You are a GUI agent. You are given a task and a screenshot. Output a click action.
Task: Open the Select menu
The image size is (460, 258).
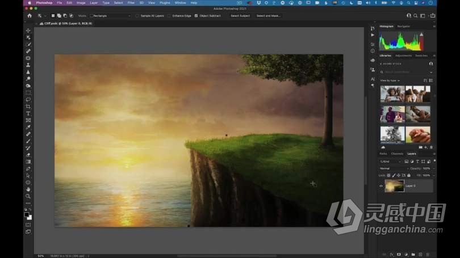pyautogui.click(x=118, y=3)
